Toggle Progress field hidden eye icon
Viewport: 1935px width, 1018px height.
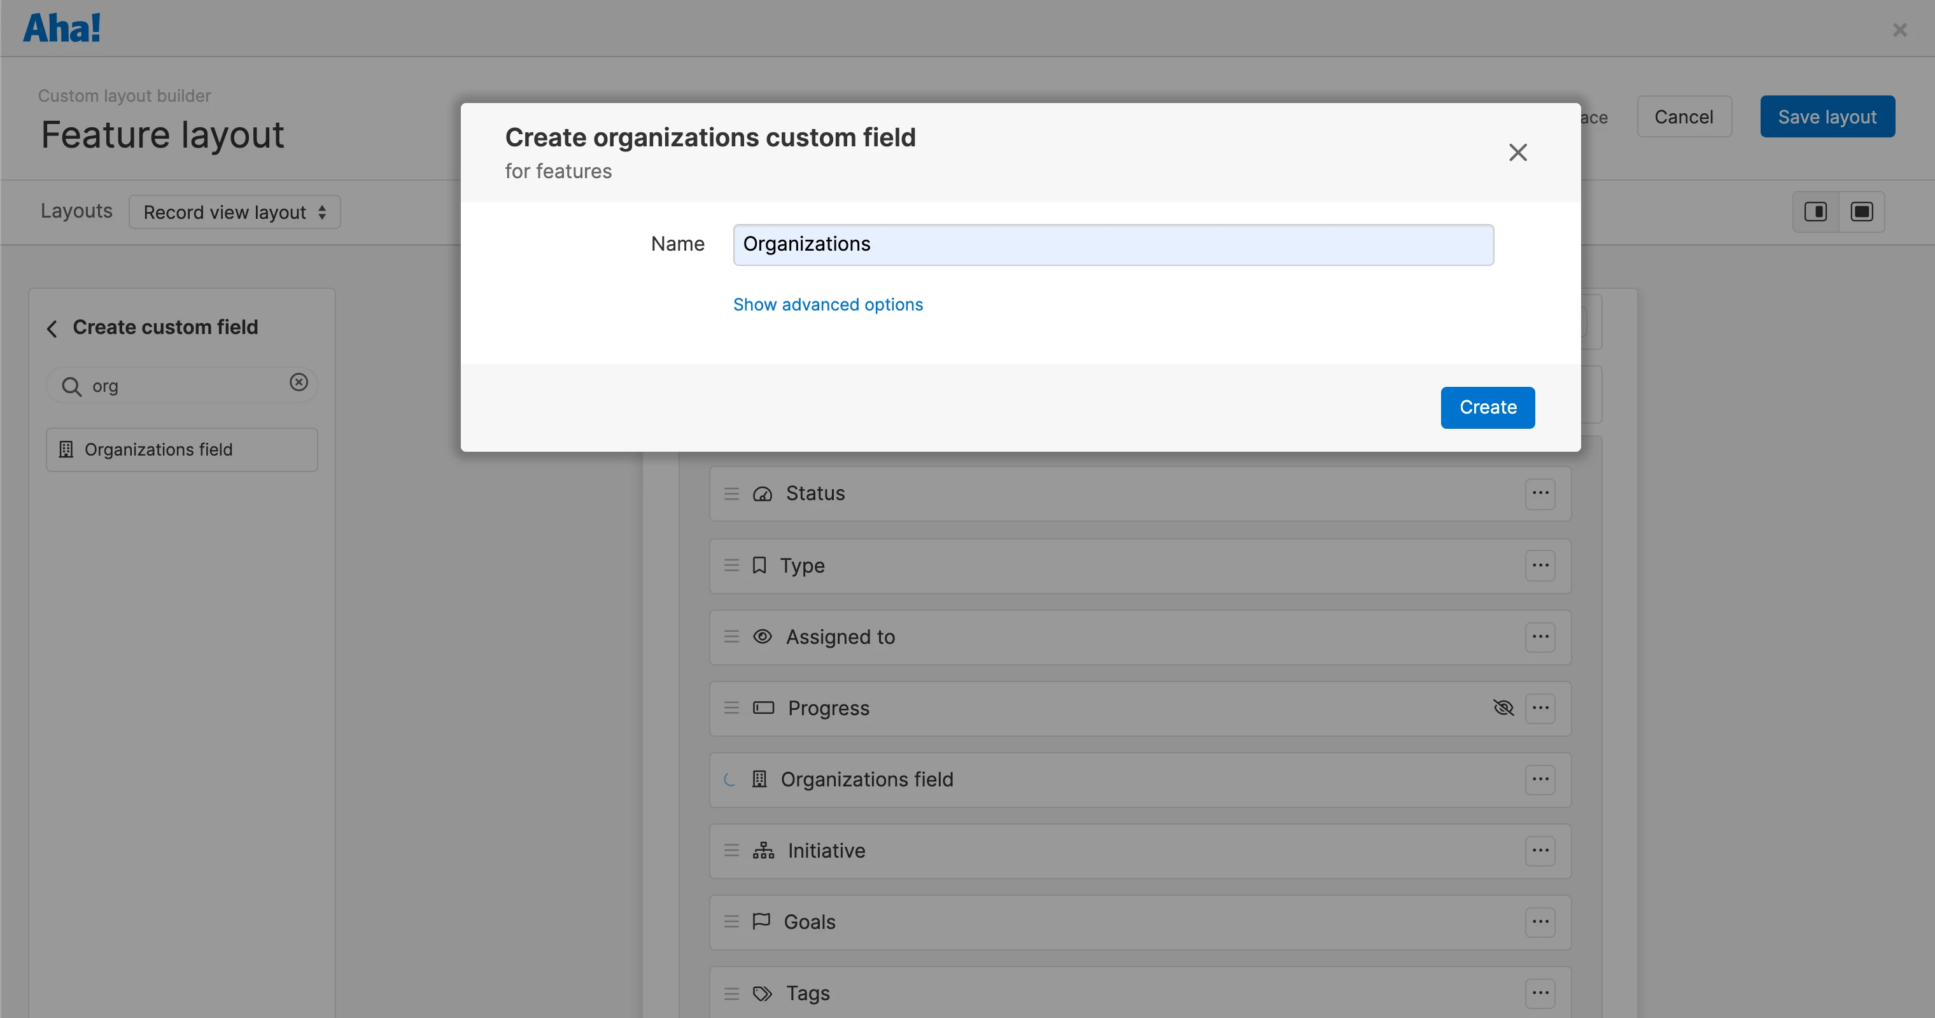(1503, 708)
